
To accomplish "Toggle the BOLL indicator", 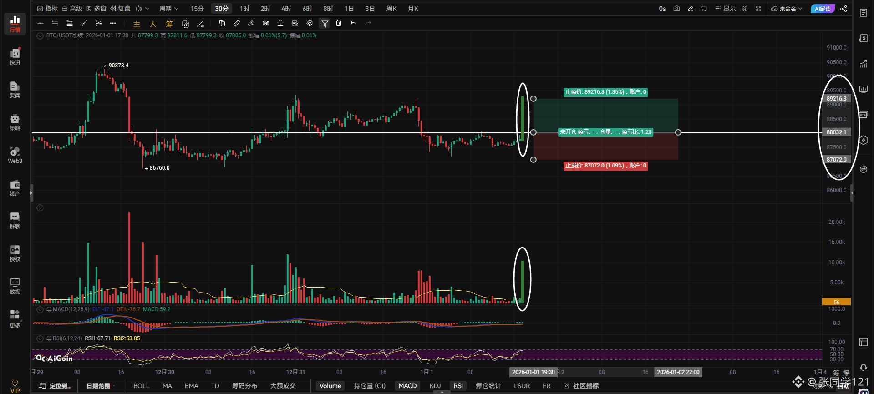I will coord(141,386).
